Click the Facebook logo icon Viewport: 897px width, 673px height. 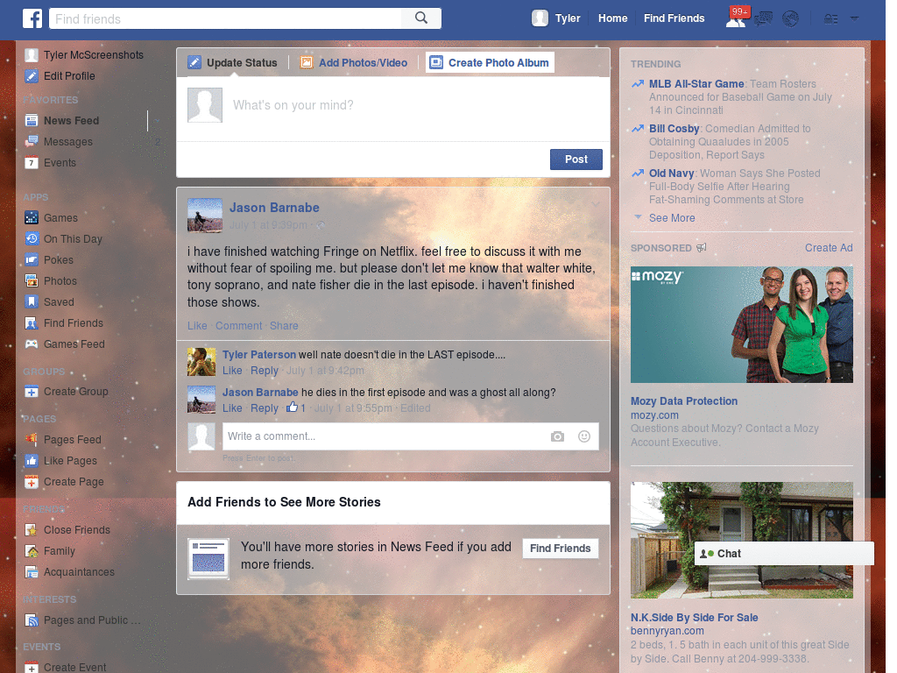[x=32, y=18]
